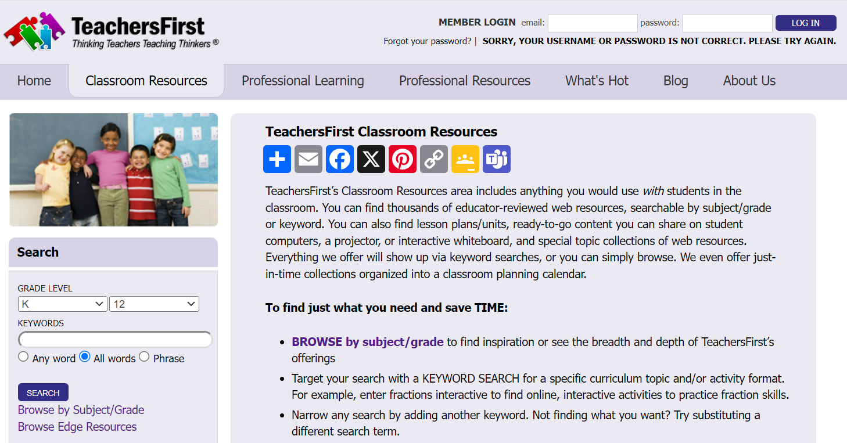Select the Phrase radio option
This screenshot has width=847, height=443.
(x=144, y=356)
